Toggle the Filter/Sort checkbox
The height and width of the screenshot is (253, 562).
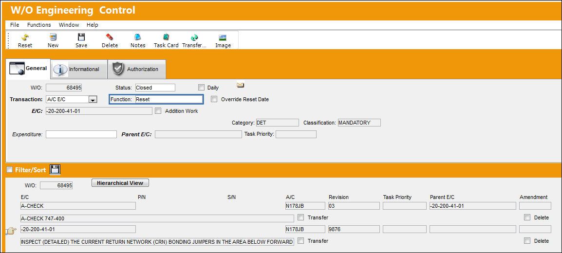tap(9, 170)
